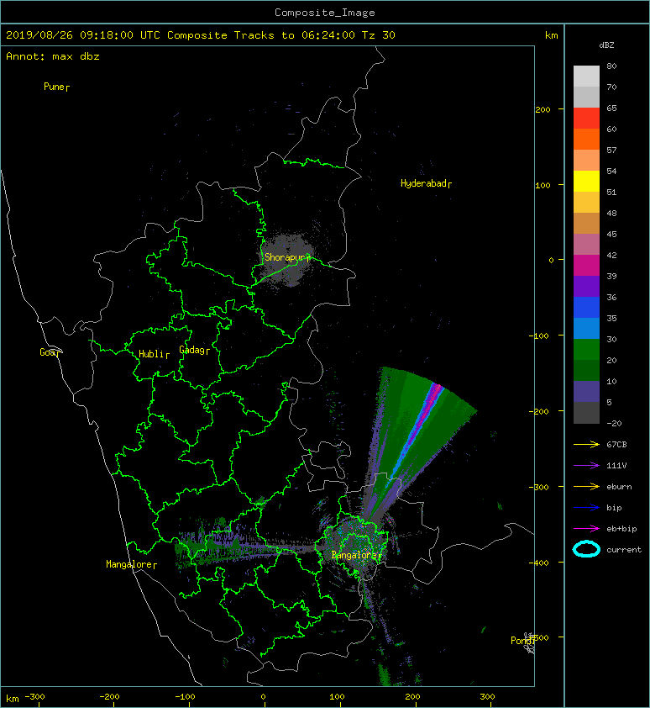This screenshot has height=708, width=650.
Task: Click the -500 km tick on vertical axis
Action: [538, 637]
